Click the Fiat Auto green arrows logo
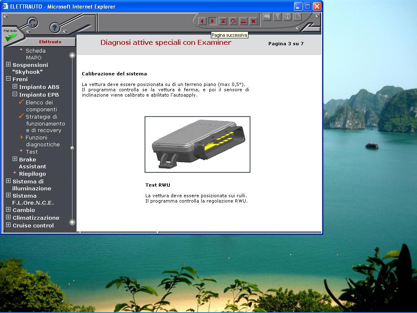The image size is (417, 313). [10, 35]
